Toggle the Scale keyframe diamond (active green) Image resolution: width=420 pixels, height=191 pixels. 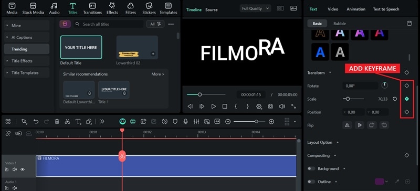click(x=406, y=99)
